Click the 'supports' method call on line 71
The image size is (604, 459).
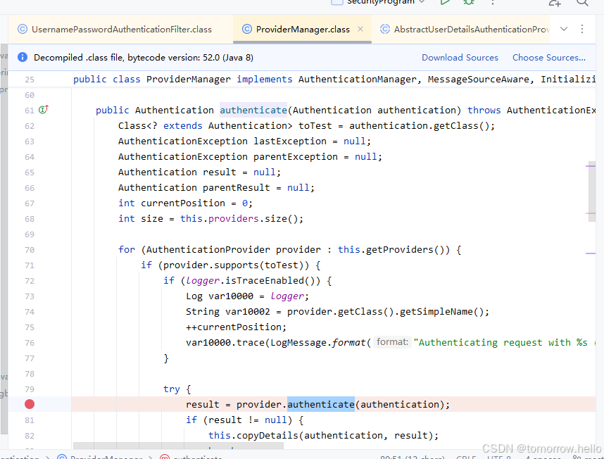pos(235,265)
